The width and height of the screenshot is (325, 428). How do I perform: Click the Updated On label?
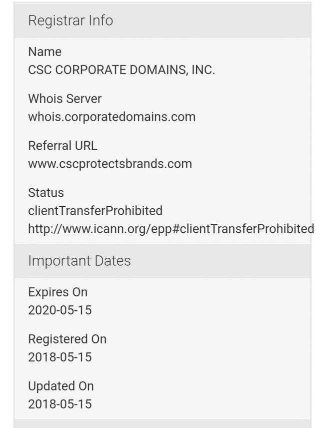60,386
